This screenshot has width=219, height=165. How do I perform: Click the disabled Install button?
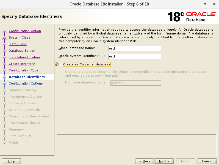click(186, 161)
